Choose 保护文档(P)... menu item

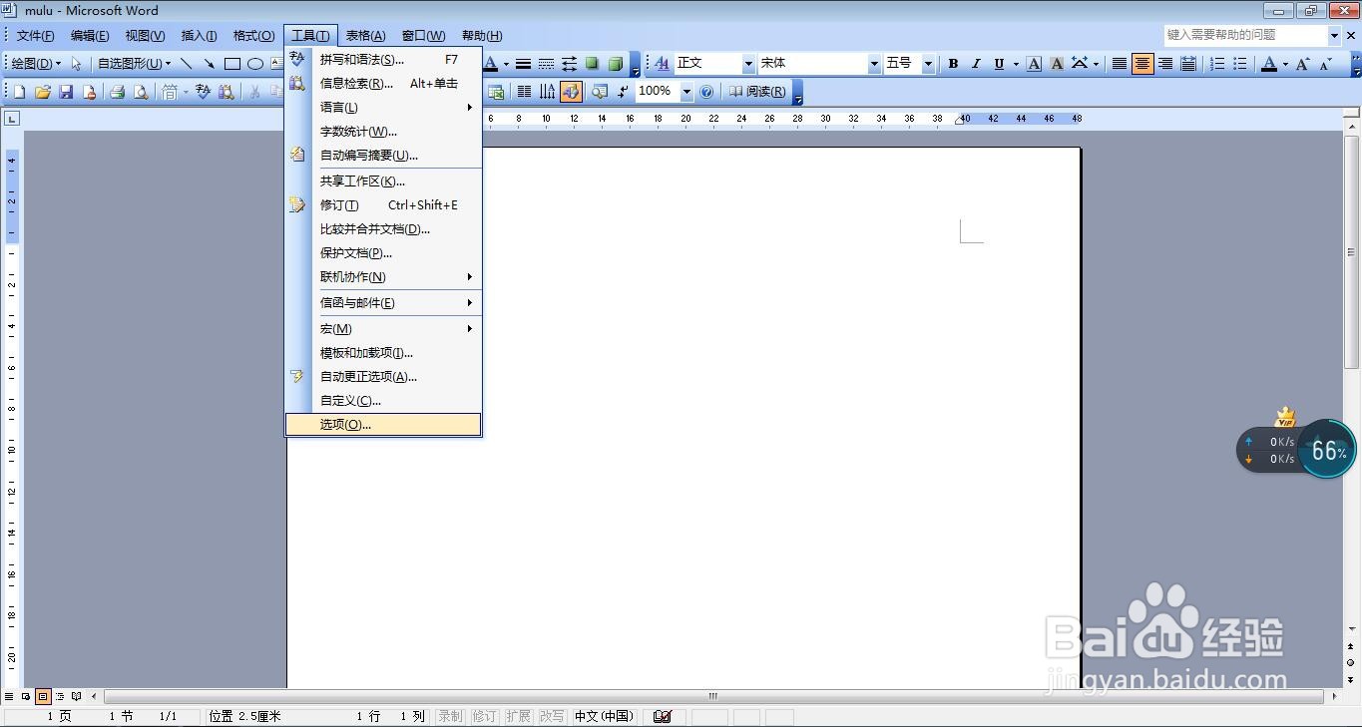[383, 252]
